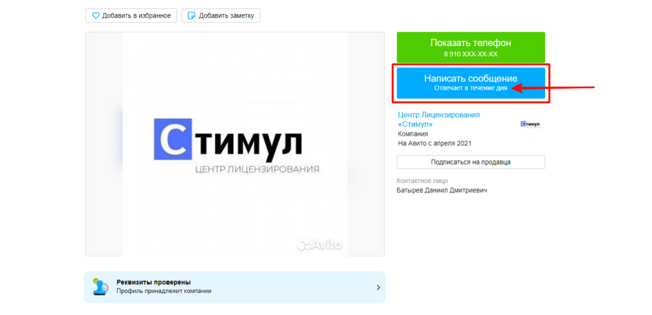Subscribe via Подписаться на продавца button

pyautogui.click(x=471, y=162)
